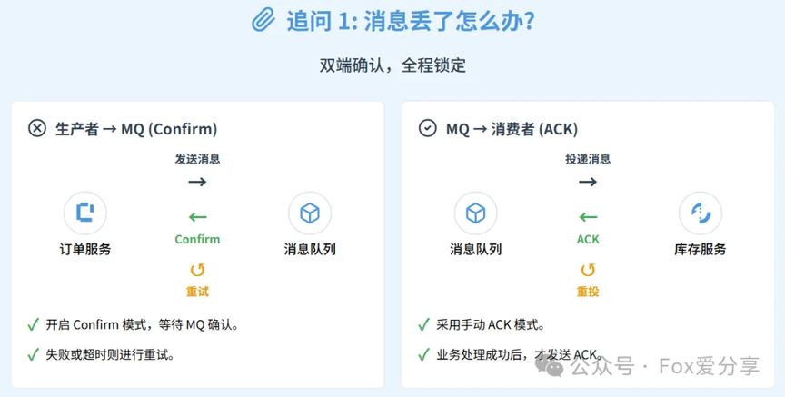Click the 发送消息 right arrow
The height and width of the screenshot is (397, 785).
[x=197, y=182]
